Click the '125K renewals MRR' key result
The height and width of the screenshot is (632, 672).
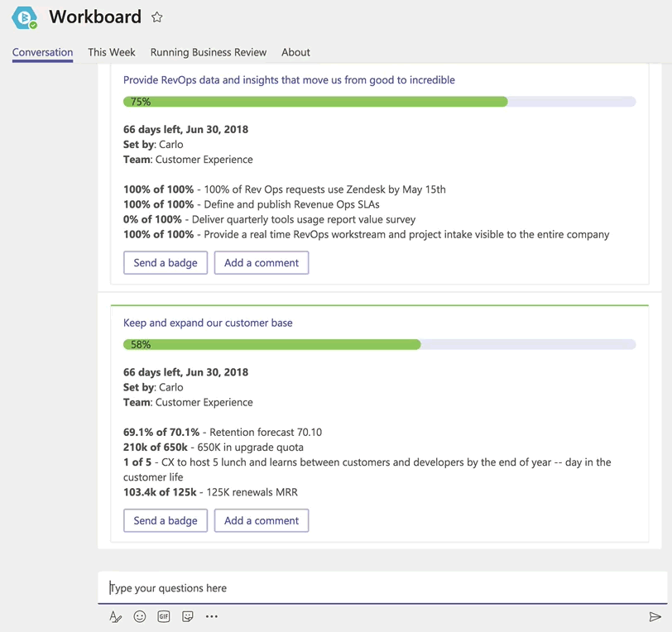click(x=210, y=492)
